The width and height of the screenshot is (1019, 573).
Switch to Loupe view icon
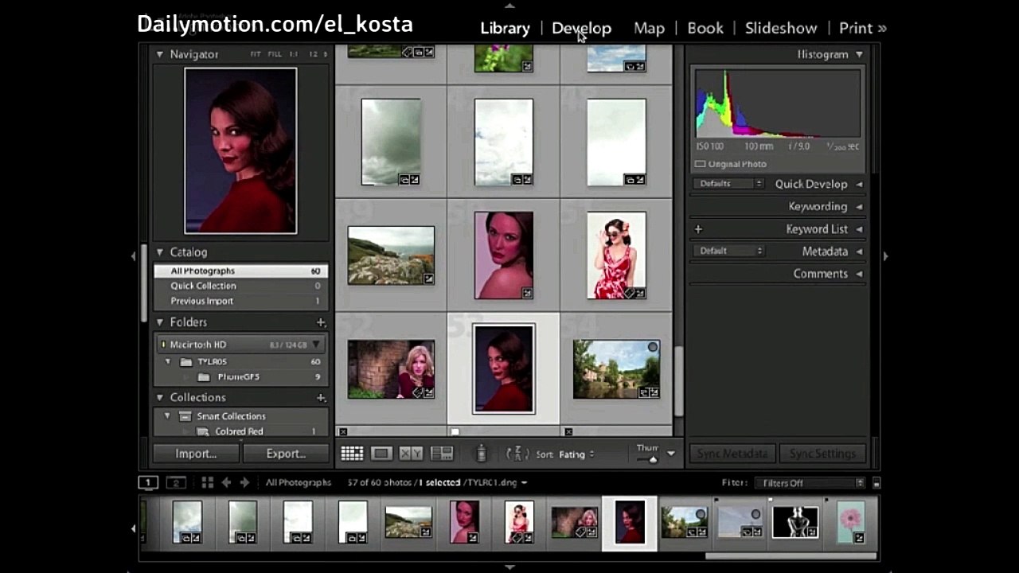[381, 454]
